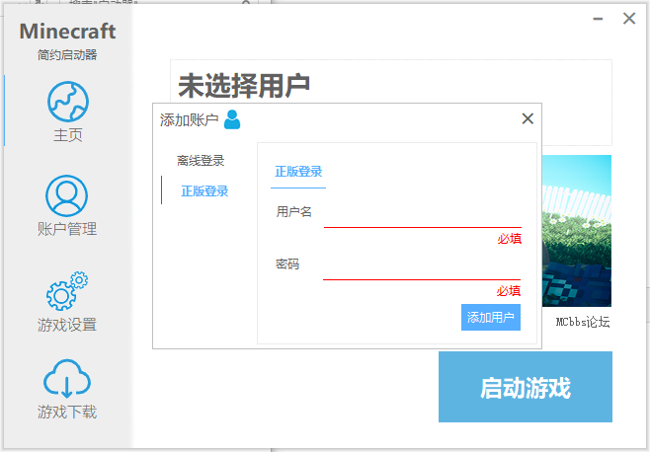Minimize the launcher window
This screenshot has width=650, height=452.
point(598,19)
